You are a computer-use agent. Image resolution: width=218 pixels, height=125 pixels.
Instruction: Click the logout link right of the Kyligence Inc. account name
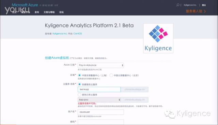tap(204, 5)
